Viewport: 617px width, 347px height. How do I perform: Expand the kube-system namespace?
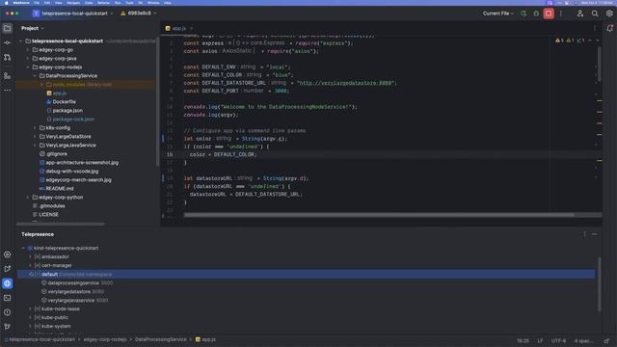pos(30,326)
